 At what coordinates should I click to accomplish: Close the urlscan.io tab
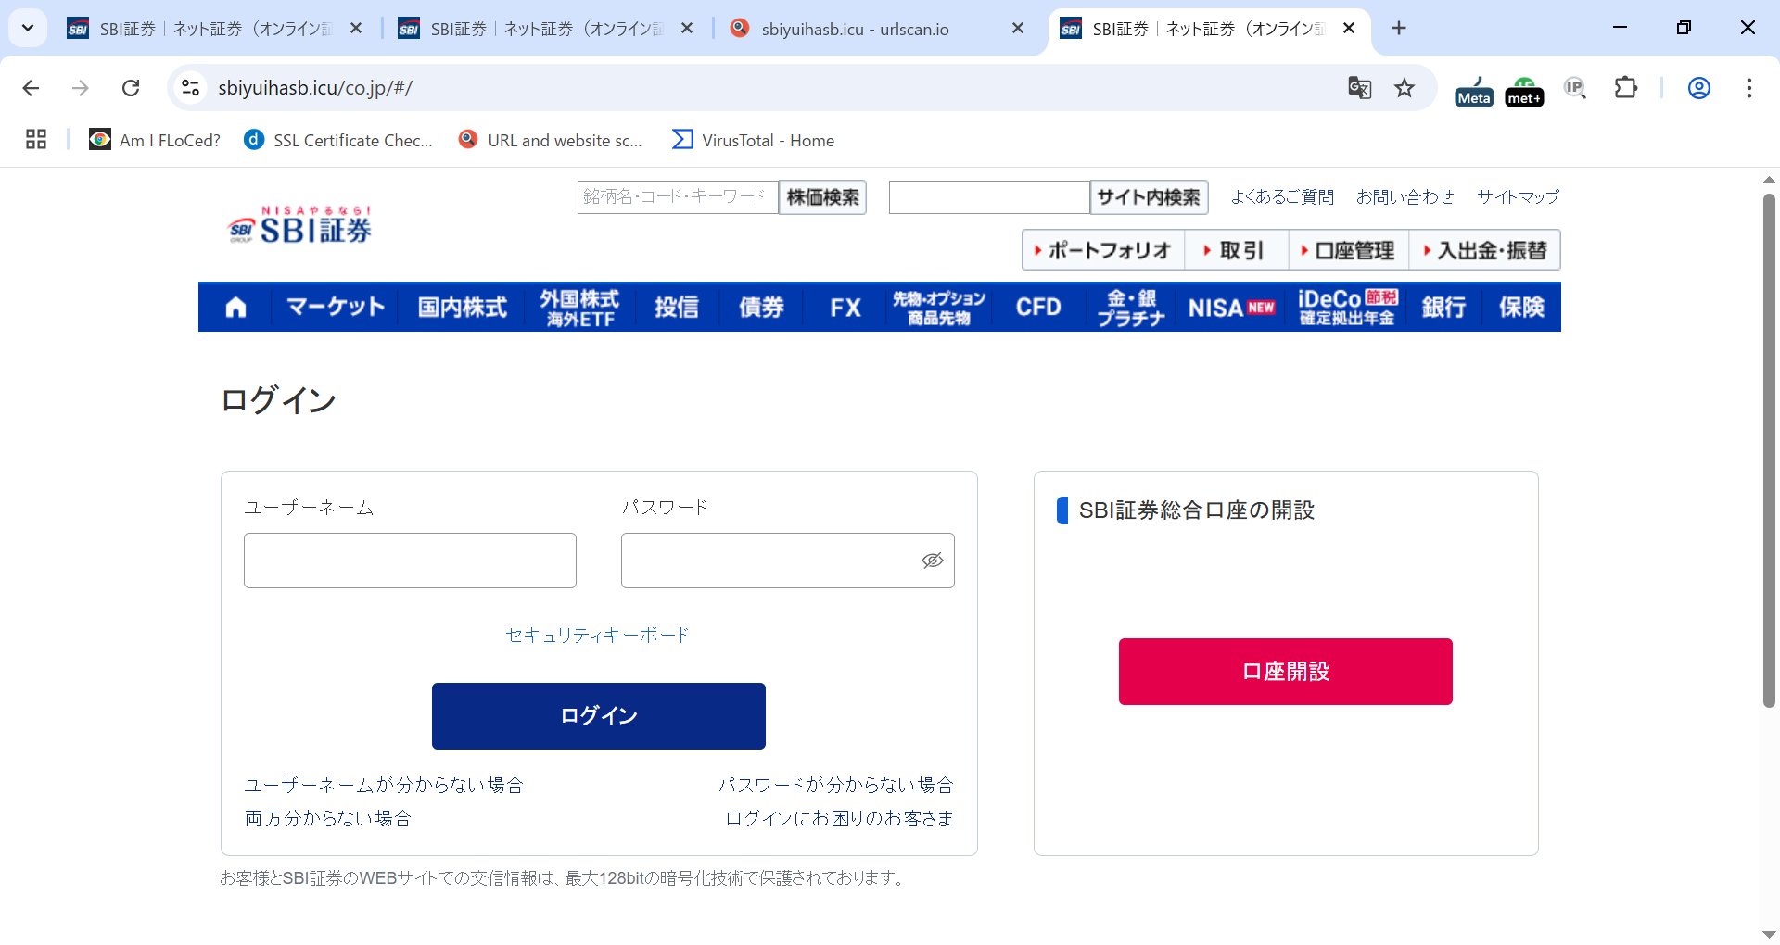[1018, 29]
